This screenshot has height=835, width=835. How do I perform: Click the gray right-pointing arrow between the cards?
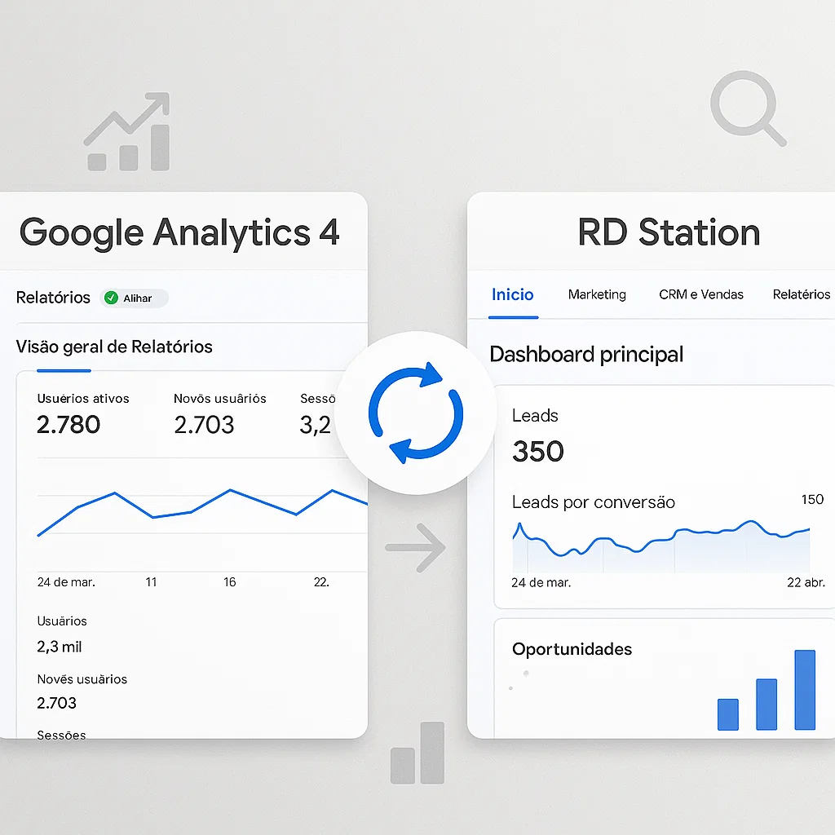[415, 547]
